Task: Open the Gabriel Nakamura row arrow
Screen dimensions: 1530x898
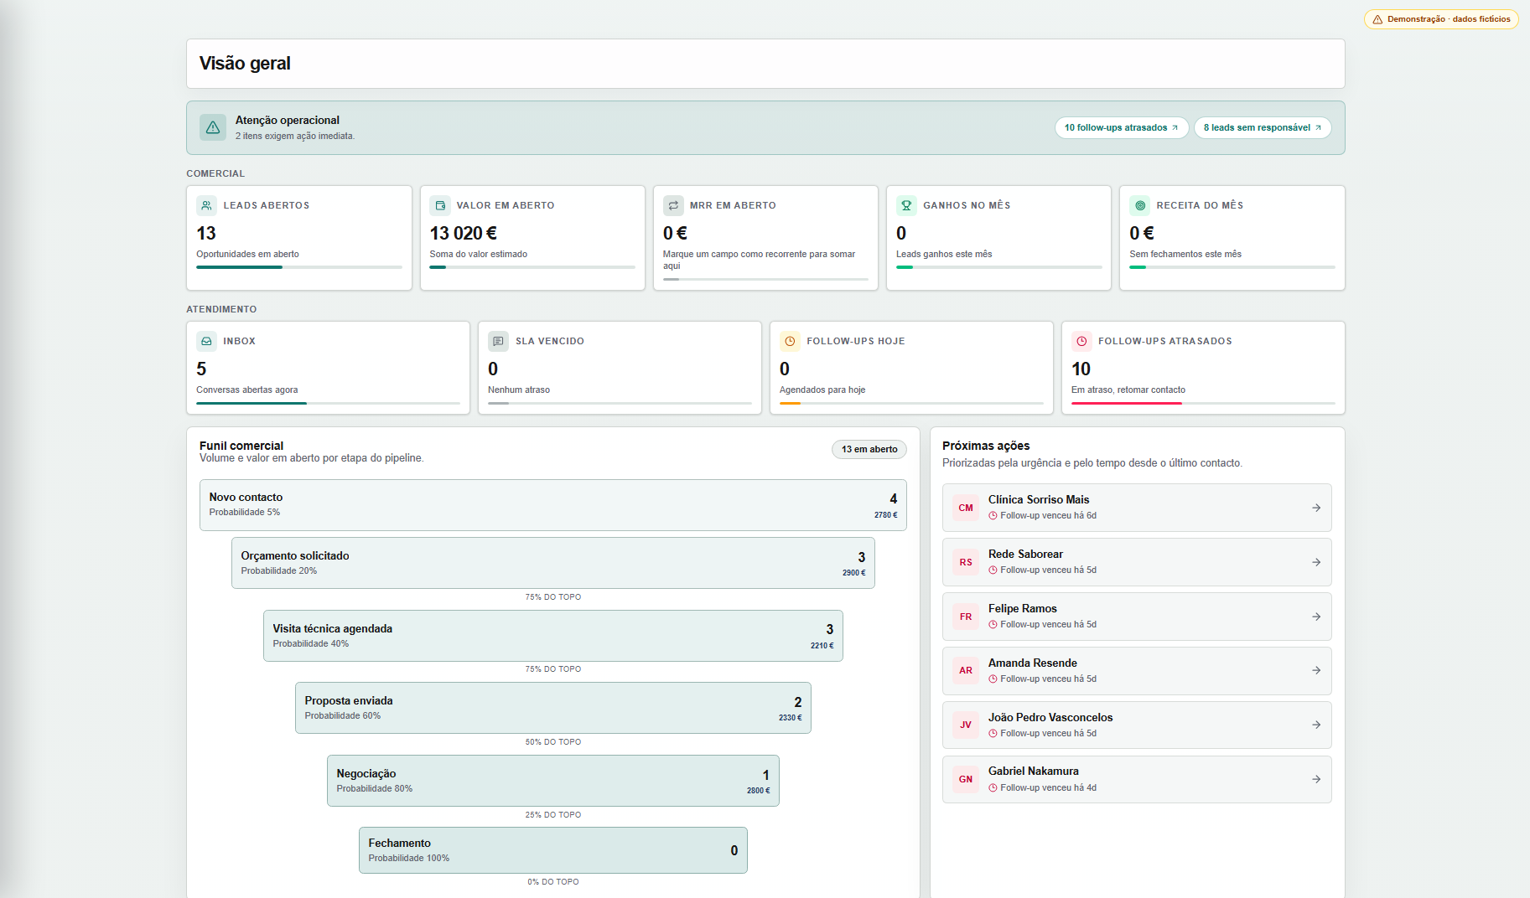Action: tap(1316, 779)
